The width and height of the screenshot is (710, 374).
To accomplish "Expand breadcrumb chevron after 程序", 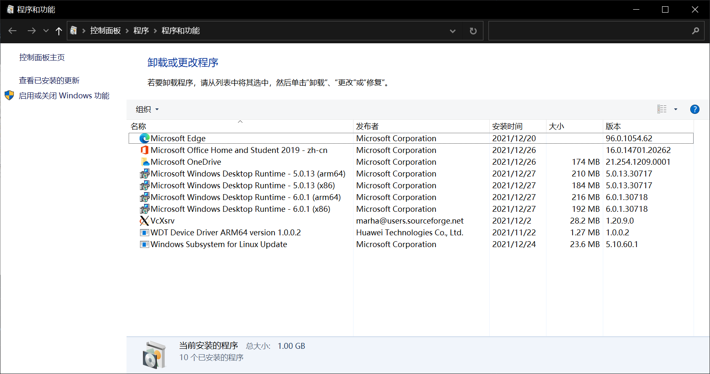I will pos(155,31).
